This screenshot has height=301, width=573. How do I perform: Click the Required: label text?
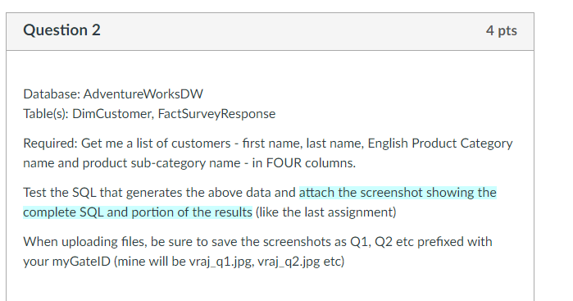coord(50,143)
